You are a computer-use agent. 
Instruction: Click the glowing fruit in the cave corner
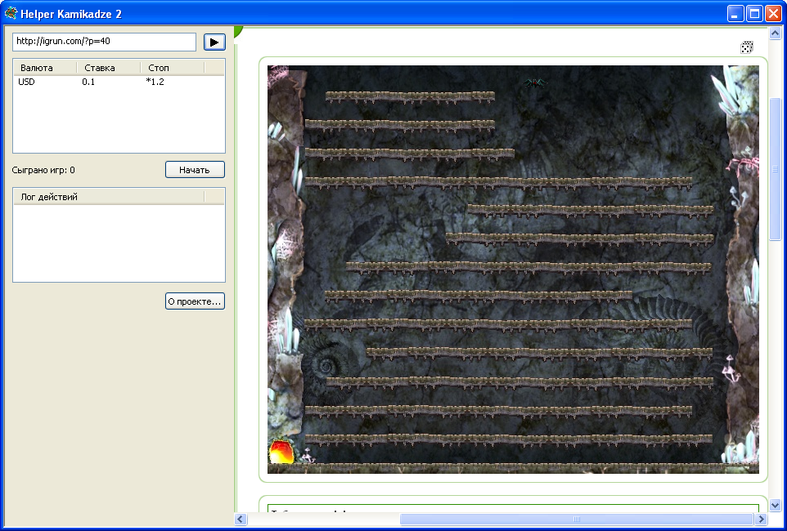pos(280,451)
